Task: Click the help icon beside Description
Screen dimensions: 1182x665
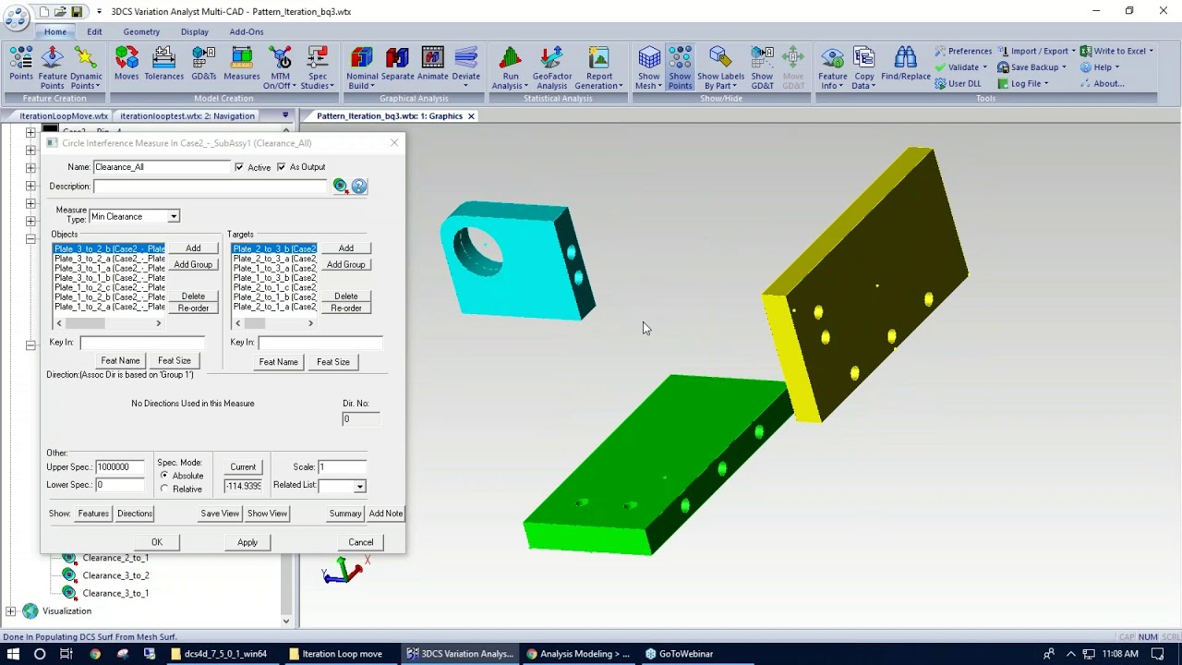Action: [359, 186]
